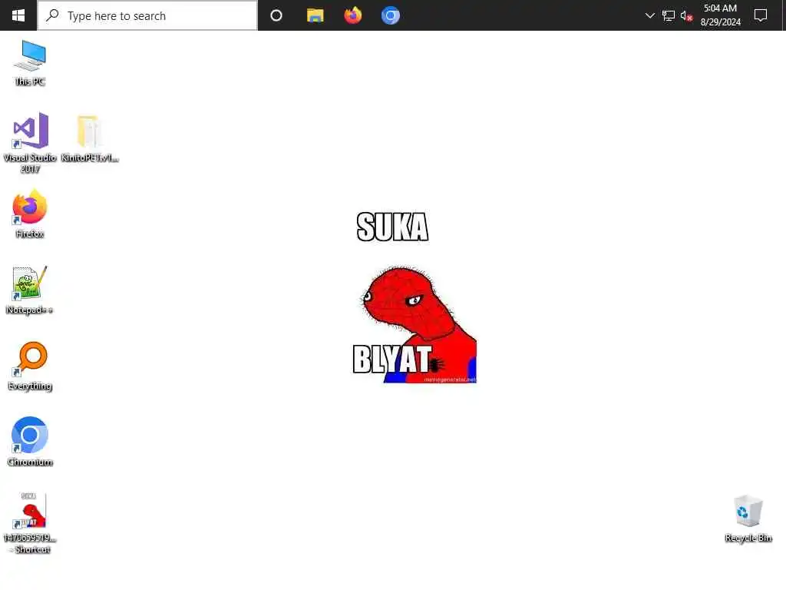Launch Chromium from the taskbar
The image size is (786, 590).
(x=391, y=15)
